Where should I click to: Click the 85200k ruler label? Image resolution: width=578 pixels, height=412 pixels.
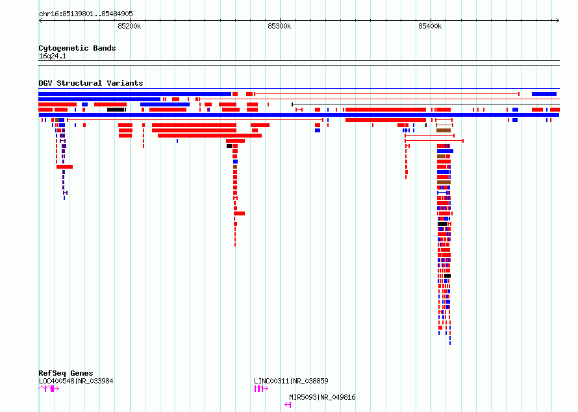point(129,26)
